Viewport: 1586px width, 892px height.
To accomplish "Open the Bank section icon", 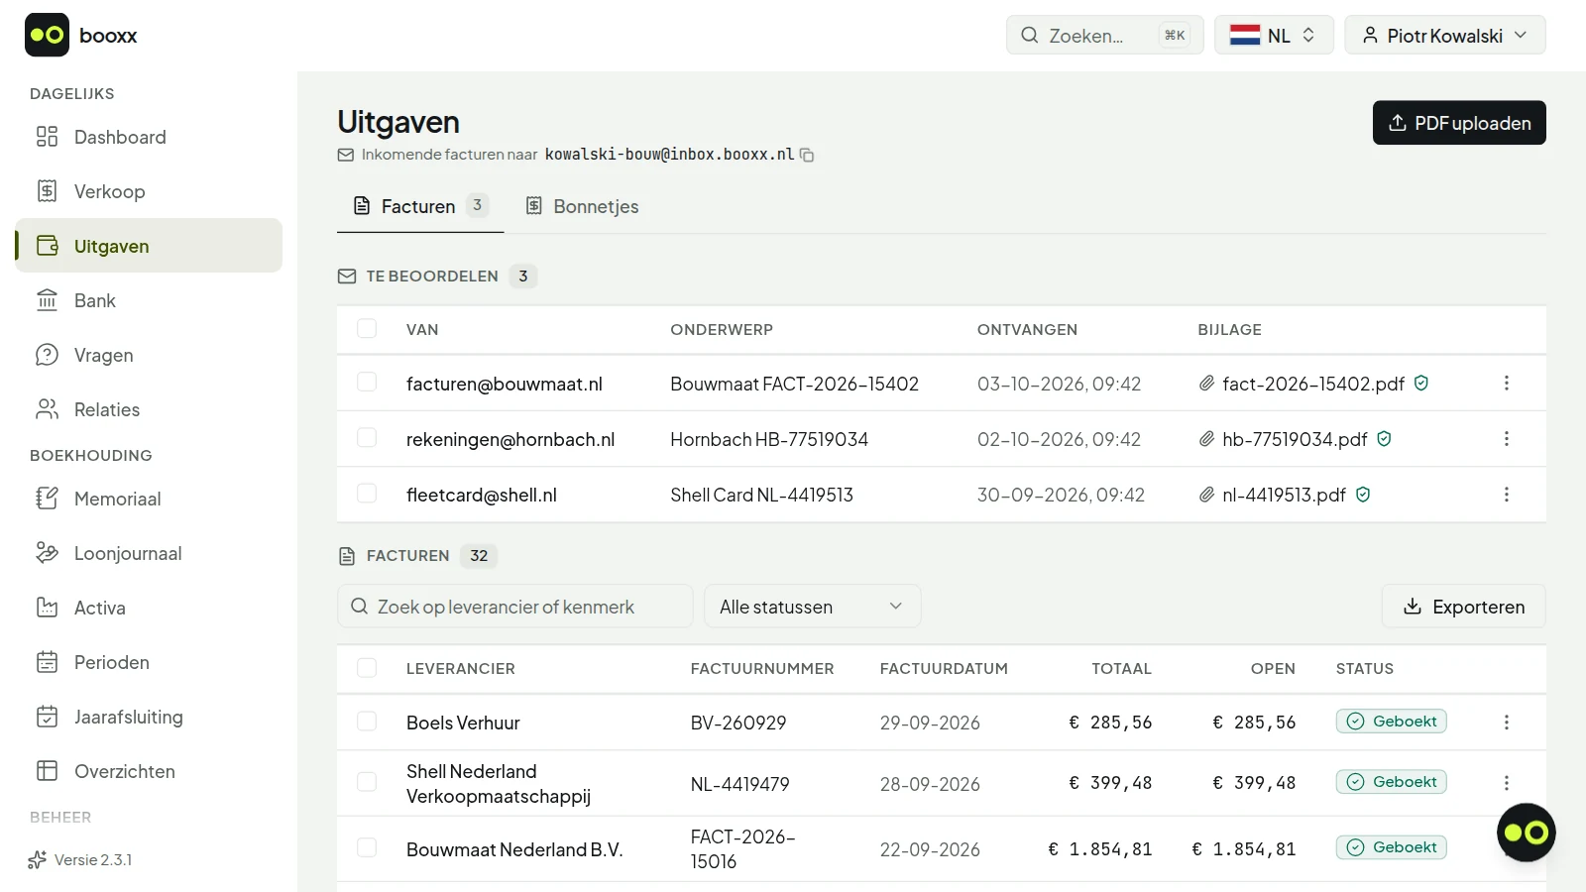I will point(47,300).
